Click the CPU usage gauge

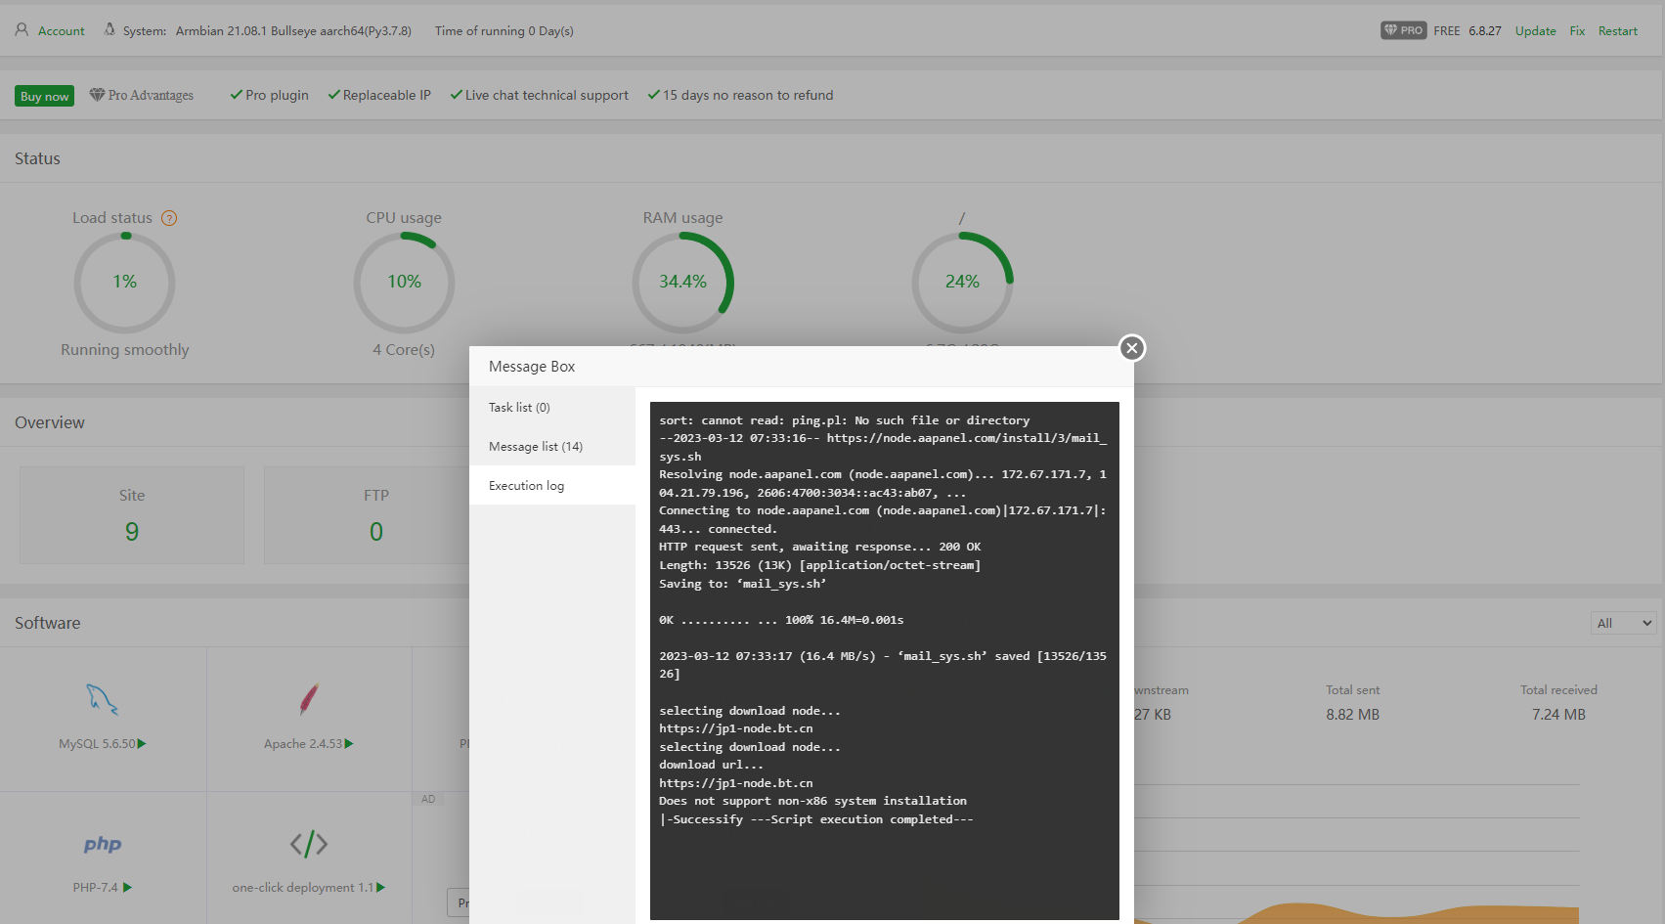pos(404,283)
